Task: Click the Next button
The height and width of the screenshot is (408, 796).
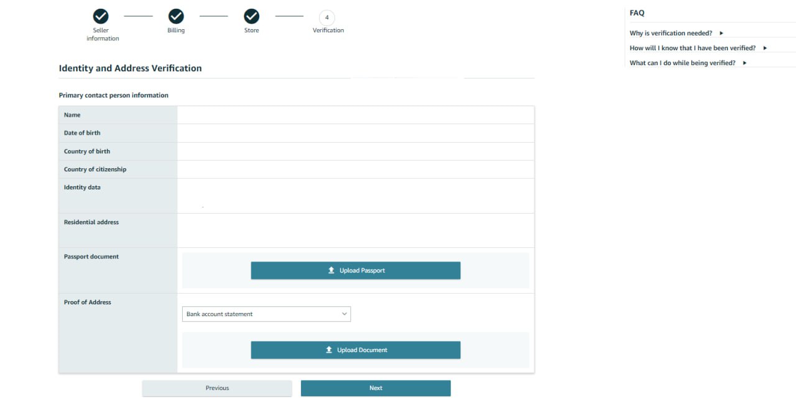Action: (376, 388)
